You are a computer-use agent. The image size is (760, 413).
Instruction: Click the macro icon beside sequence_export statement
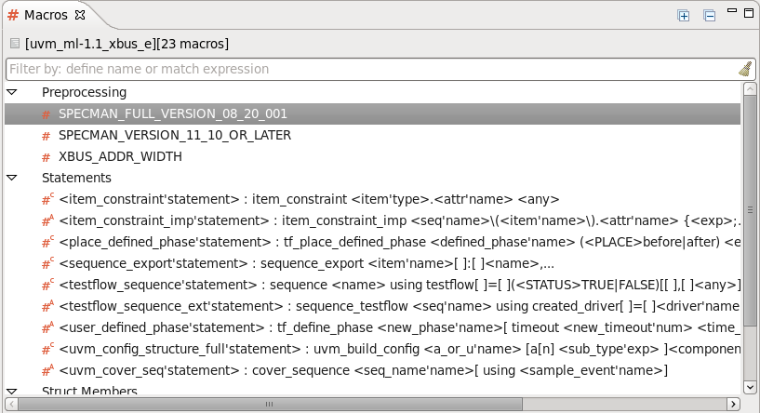pos(47,263)
